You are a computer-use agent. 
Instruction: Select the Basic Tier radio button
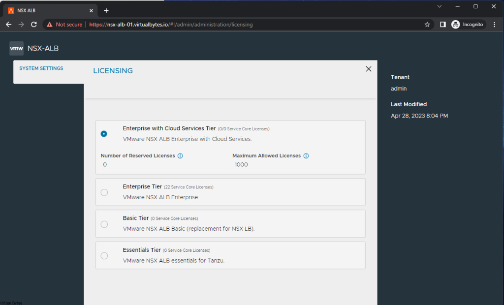point(104,224)
